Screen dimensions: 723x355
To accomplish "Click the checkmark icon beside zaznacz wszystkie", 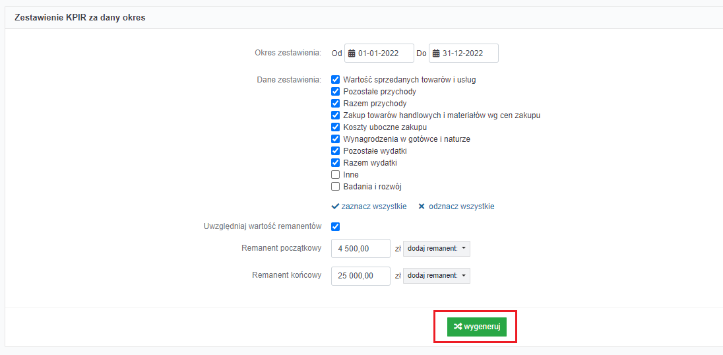I will click(335, 207).
